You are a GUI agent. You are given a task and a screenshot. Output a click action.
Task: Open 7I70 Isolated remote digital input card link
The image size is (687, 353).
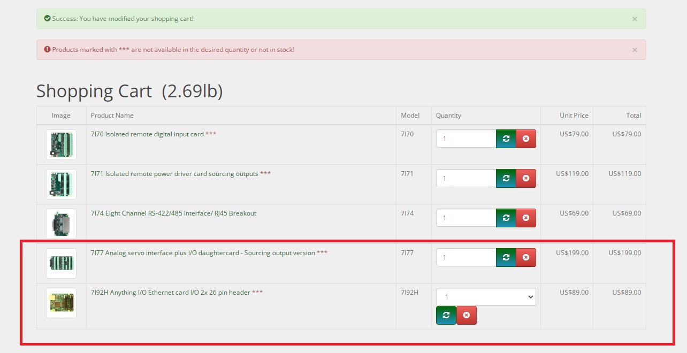[147, 134]
